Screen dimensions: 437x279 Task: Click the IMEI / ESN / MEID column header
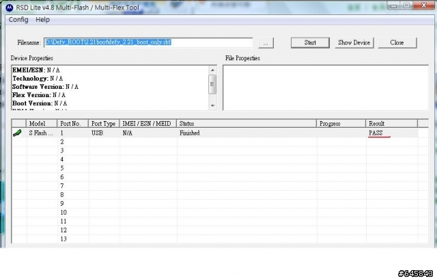pyautogui.click(x=148, y=123)
